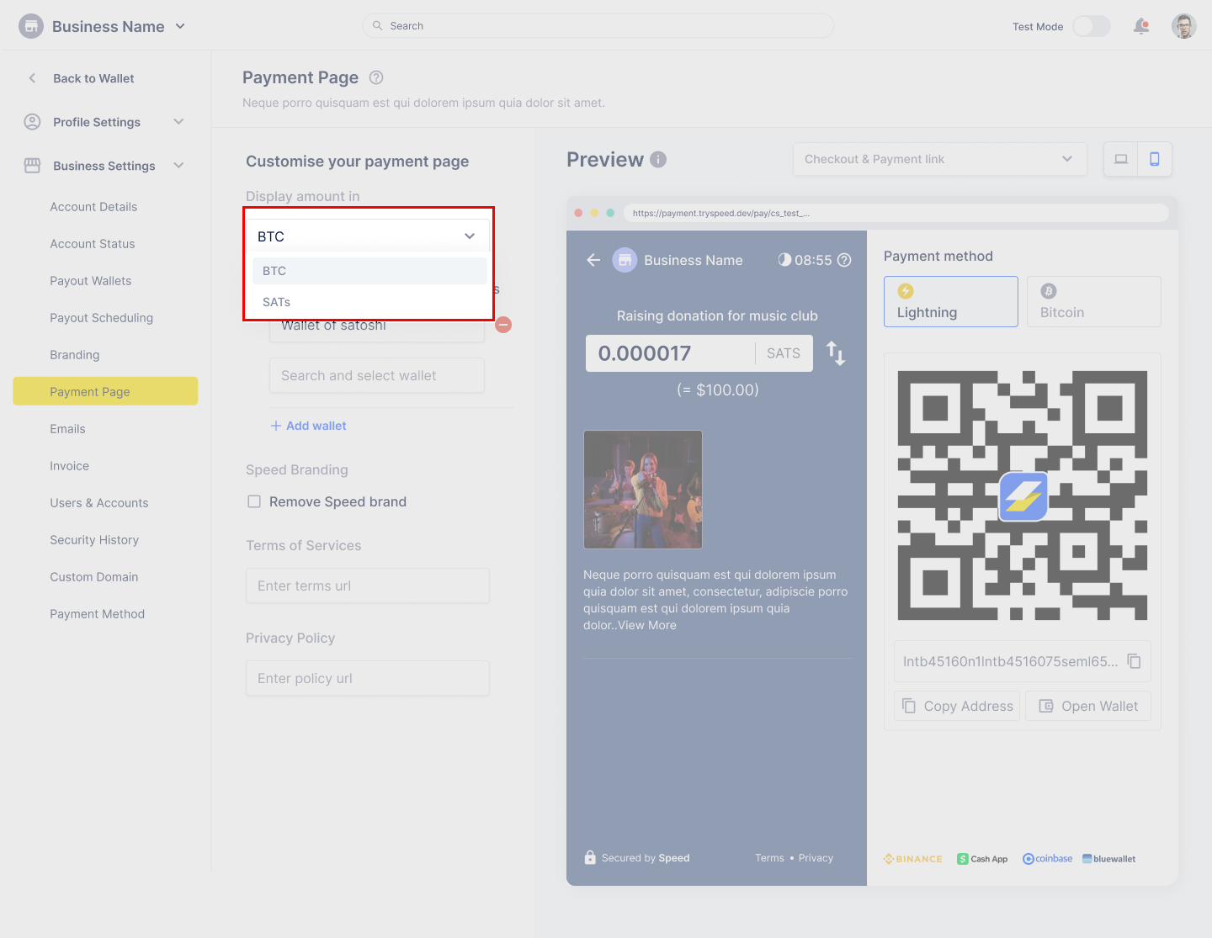Open Security History settings
Image resolution: width=1212 pixels, height=938 pixels.
point(94,540)
